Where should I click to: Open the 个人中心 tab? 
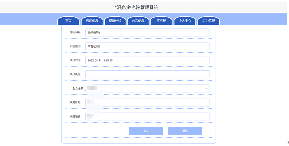pos(185,21)
